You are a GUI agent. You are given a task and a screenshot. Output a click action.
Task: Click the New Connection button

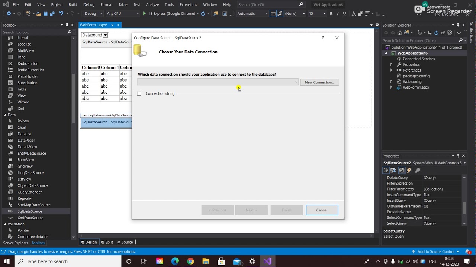coord(319,82)
